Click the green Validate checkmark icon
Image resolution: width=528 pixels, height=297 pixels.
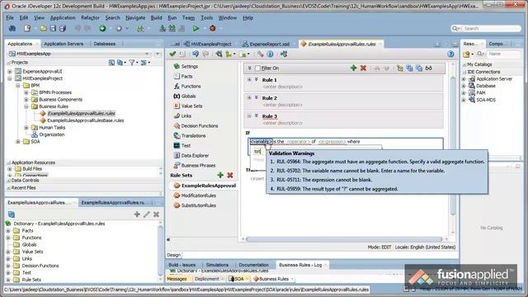172,54
